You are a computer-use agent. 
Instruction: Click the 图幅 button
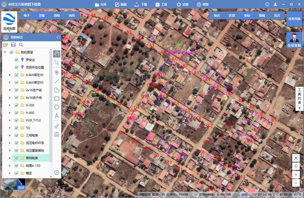[262, 15]
